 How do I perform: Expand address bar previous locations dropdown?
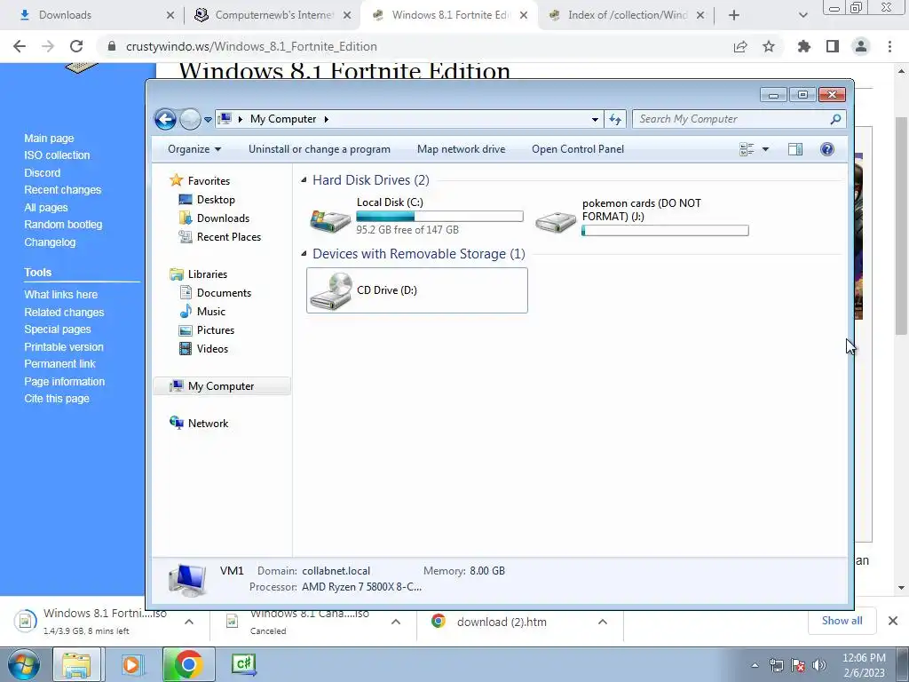coord(595,120)
